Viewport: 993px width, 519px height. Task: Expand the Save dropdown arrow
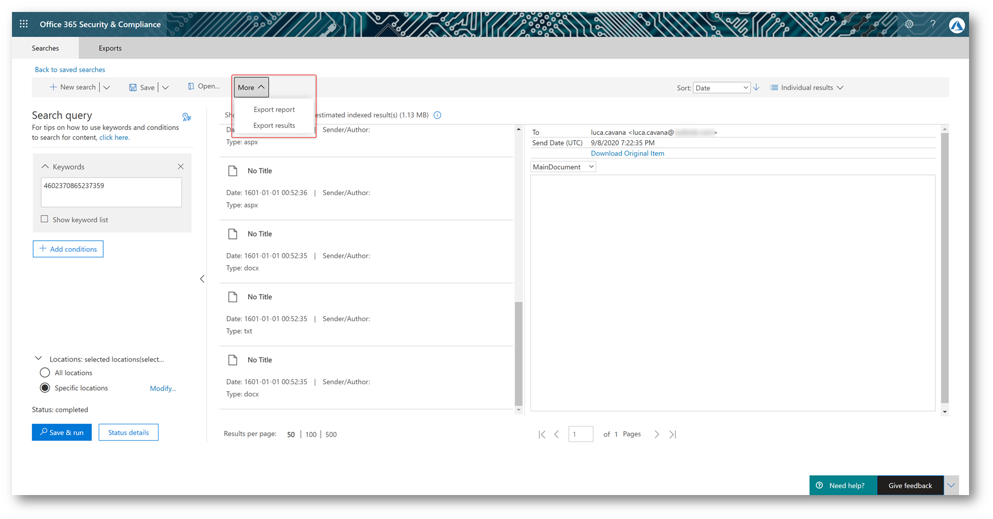click(x=165, y=87)
